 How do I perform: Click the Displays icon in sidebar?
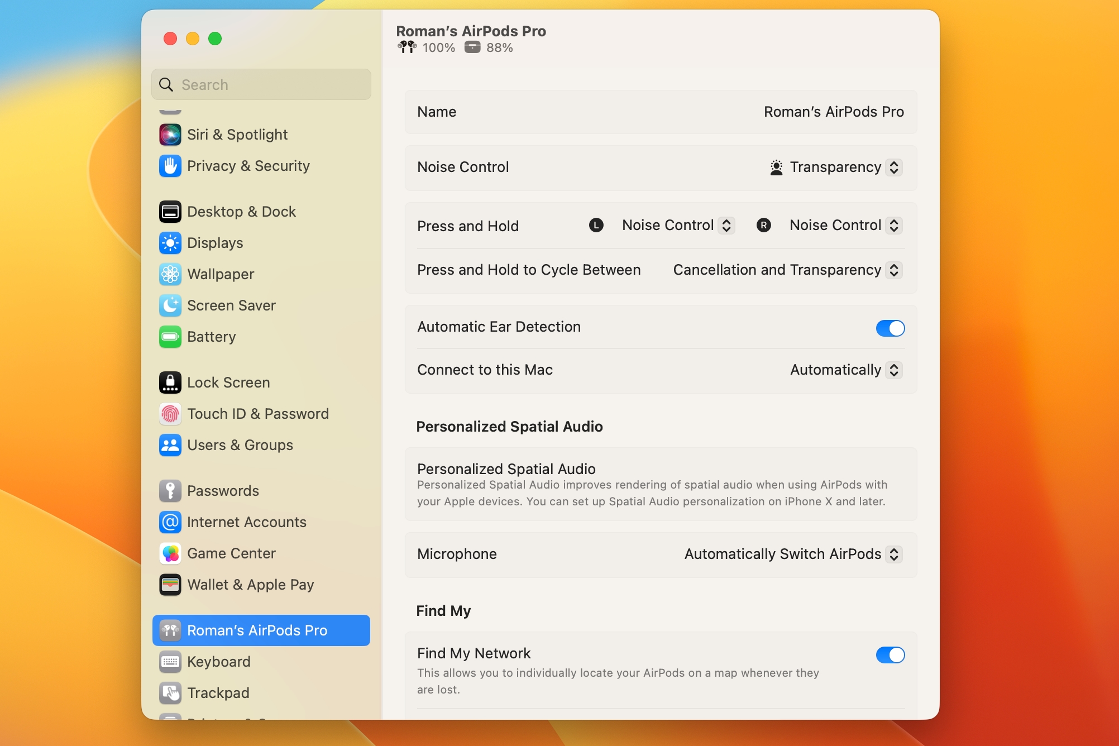coord(170,243)
